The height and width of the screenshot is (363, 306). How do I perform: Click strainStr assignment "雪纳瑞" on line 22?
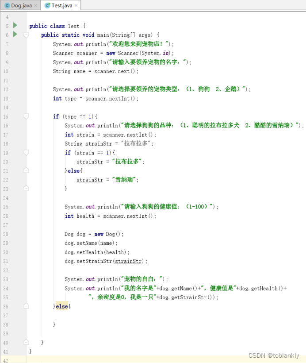pos(107,180)
